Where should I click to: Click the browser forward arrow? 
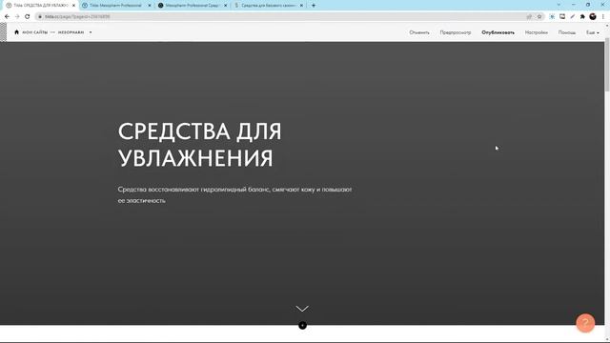click(17, 17)
